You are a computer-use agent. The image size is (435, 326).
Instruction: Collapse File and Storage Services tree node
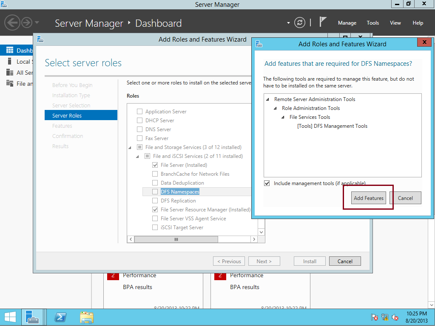click(130, 148)
